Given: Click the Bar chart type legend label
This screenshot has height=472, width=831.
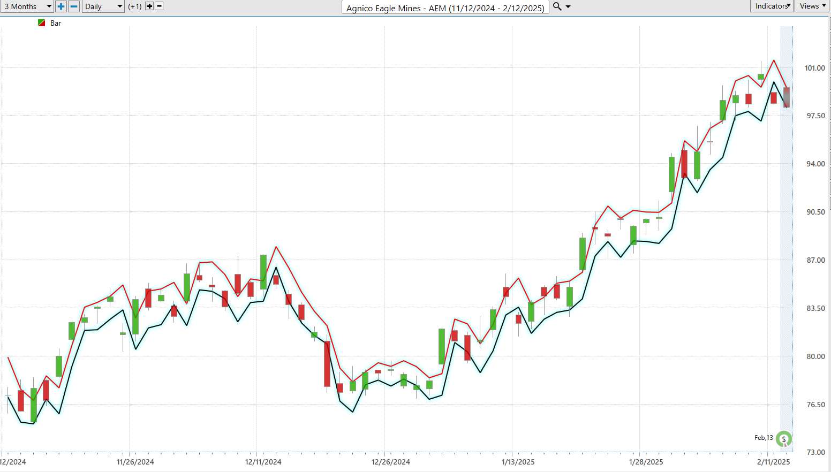Looking at the screenshot, I should 56,23.
